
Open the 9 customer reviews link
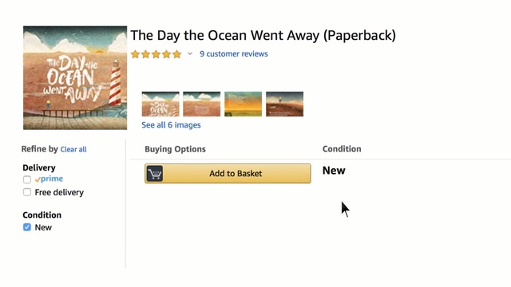pos(234,54)
